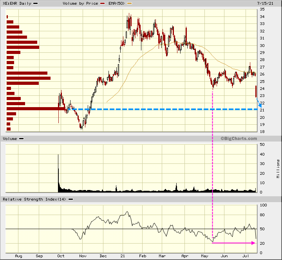282x260 pixels.
Task: Click the latest long red candlestick in July
Action: 256,91
